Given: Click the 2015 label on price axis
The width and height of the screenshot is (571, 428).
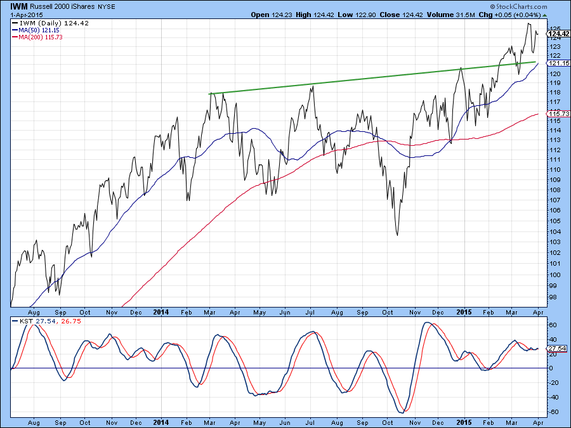Looking at the screenshot, I should pyautogui.click(x=464, y=312).
